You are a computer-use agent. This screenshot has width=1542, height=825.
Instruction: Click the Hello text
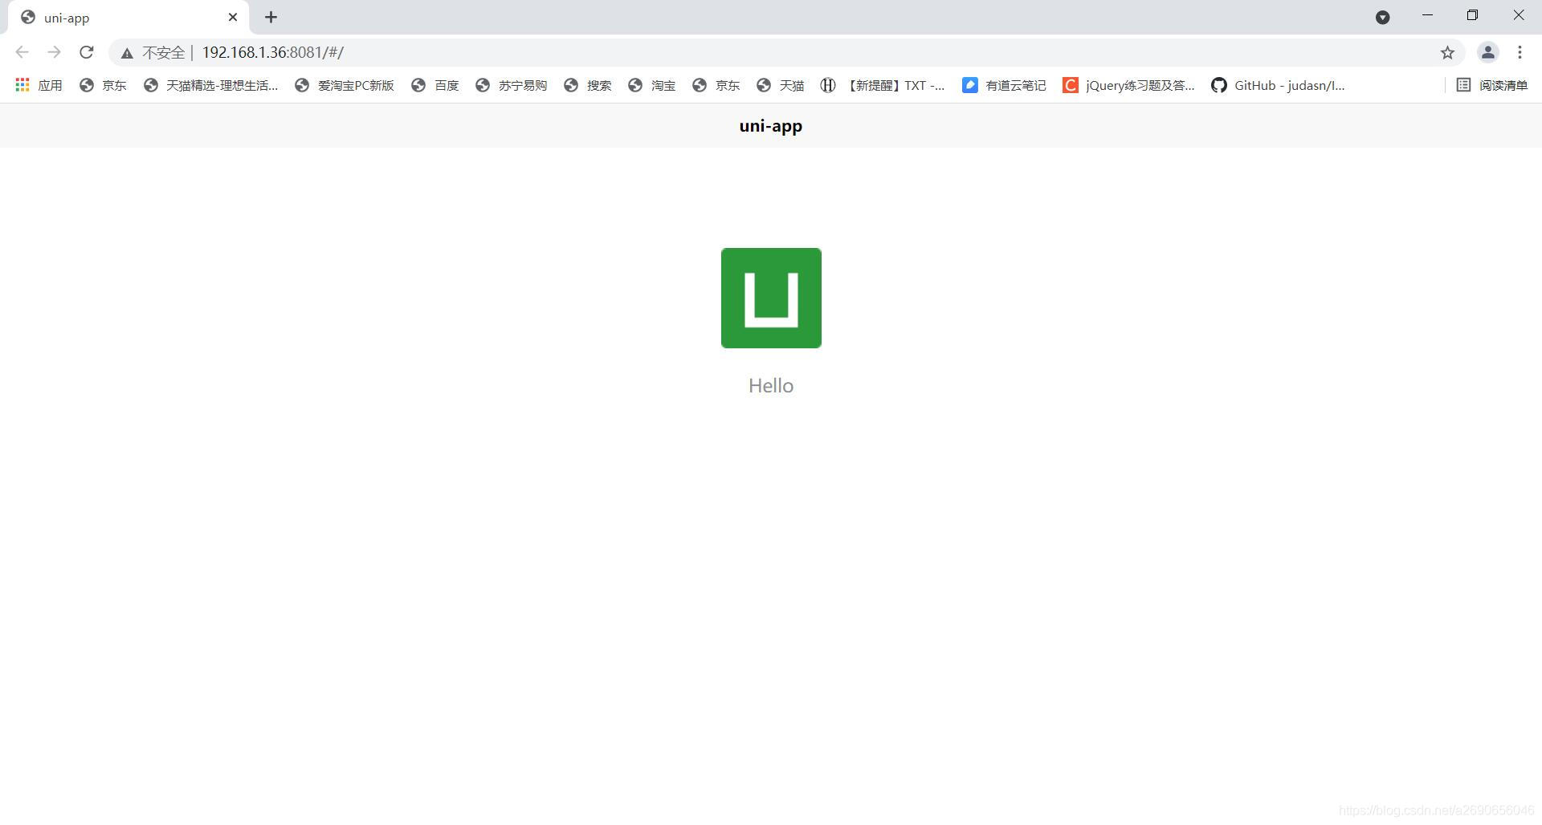[771, 386]
